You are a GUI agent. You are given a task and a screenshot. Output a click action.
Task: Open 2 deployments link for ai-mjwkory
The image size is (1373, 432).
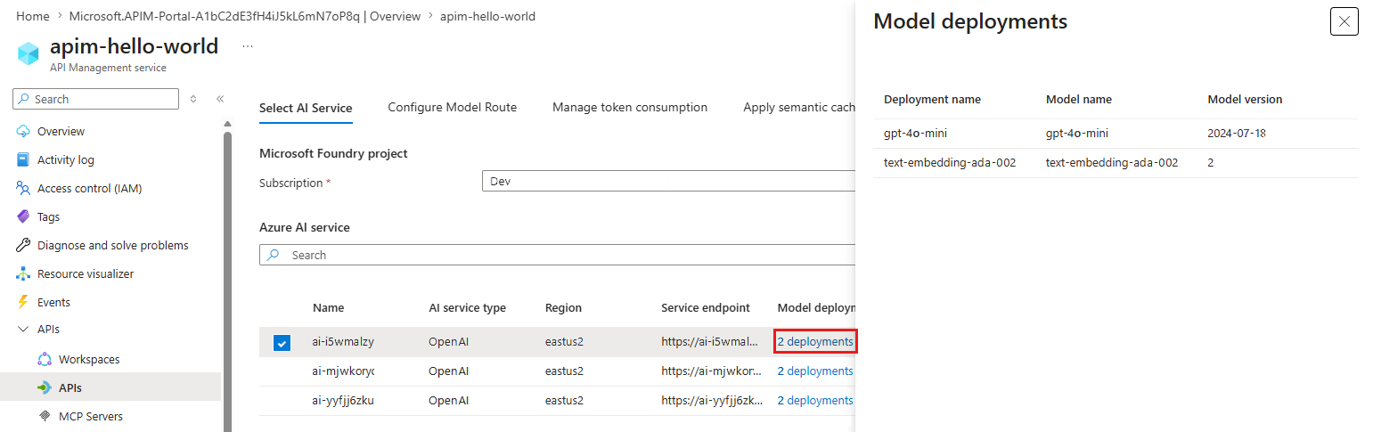(814, 371)
